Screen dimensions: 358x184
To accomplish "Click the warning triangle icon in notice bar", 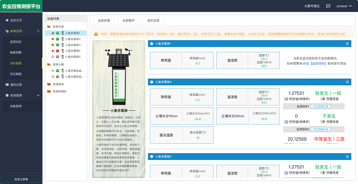I will coord(96,34).
